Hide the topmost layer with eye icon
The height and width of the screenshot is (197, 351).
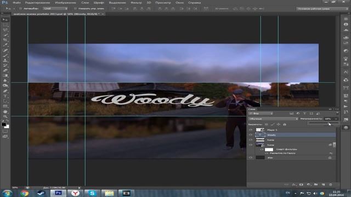251,130
